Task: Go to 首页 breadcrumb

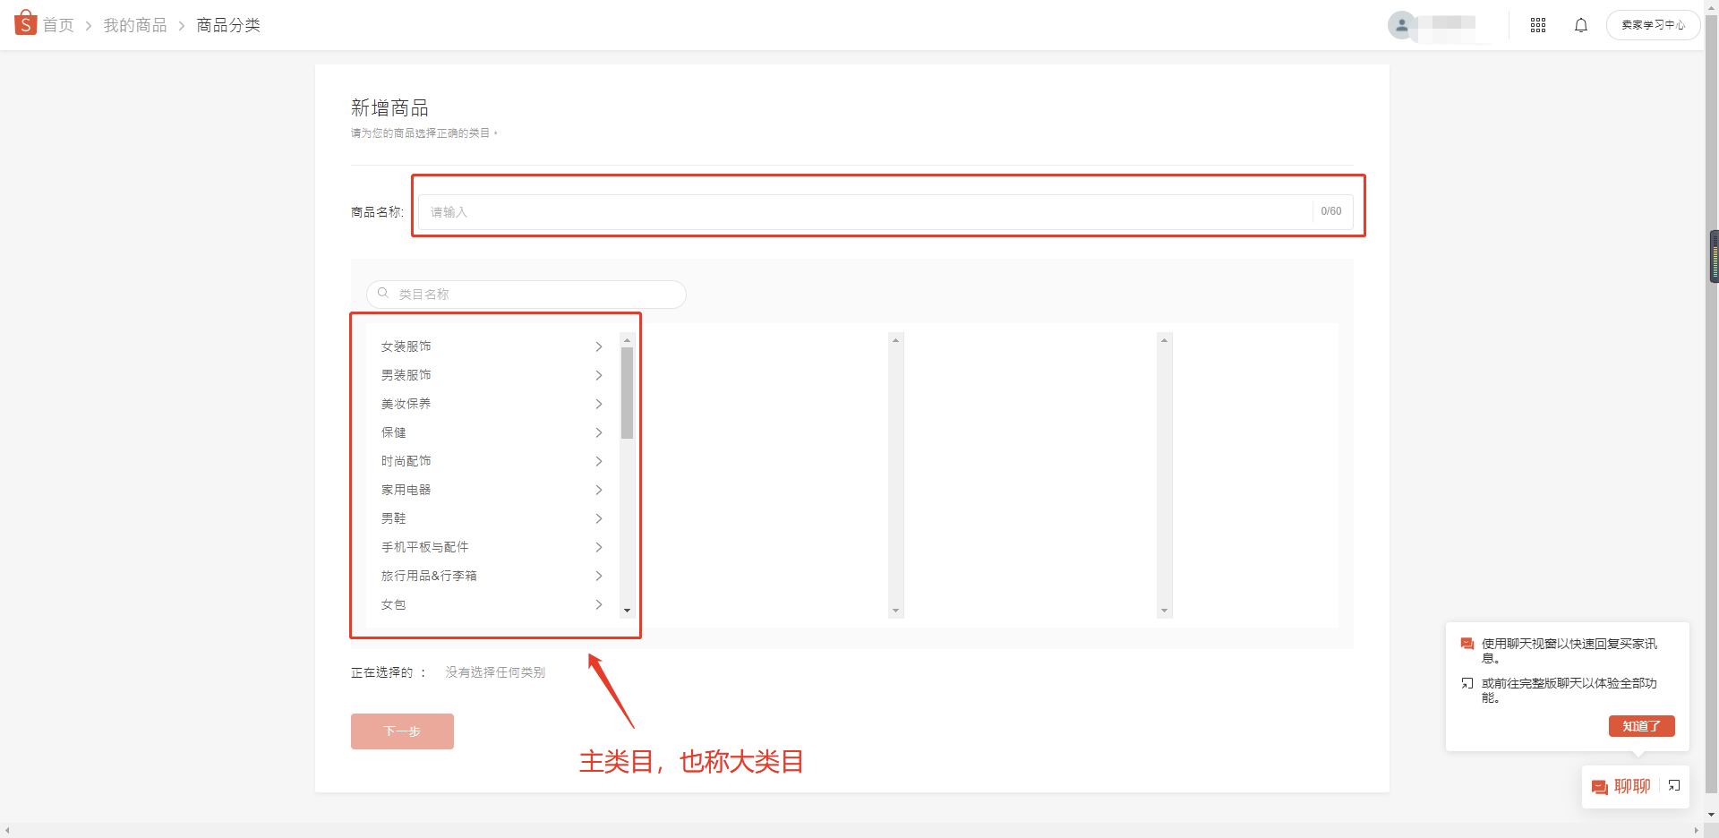Action: [x=58, y=25]
